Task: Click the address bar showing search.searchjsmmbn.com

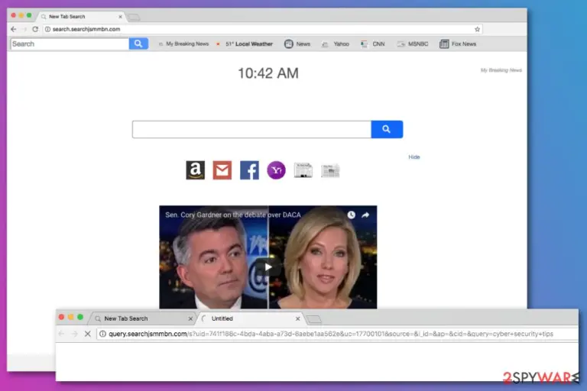Action: 262,29
